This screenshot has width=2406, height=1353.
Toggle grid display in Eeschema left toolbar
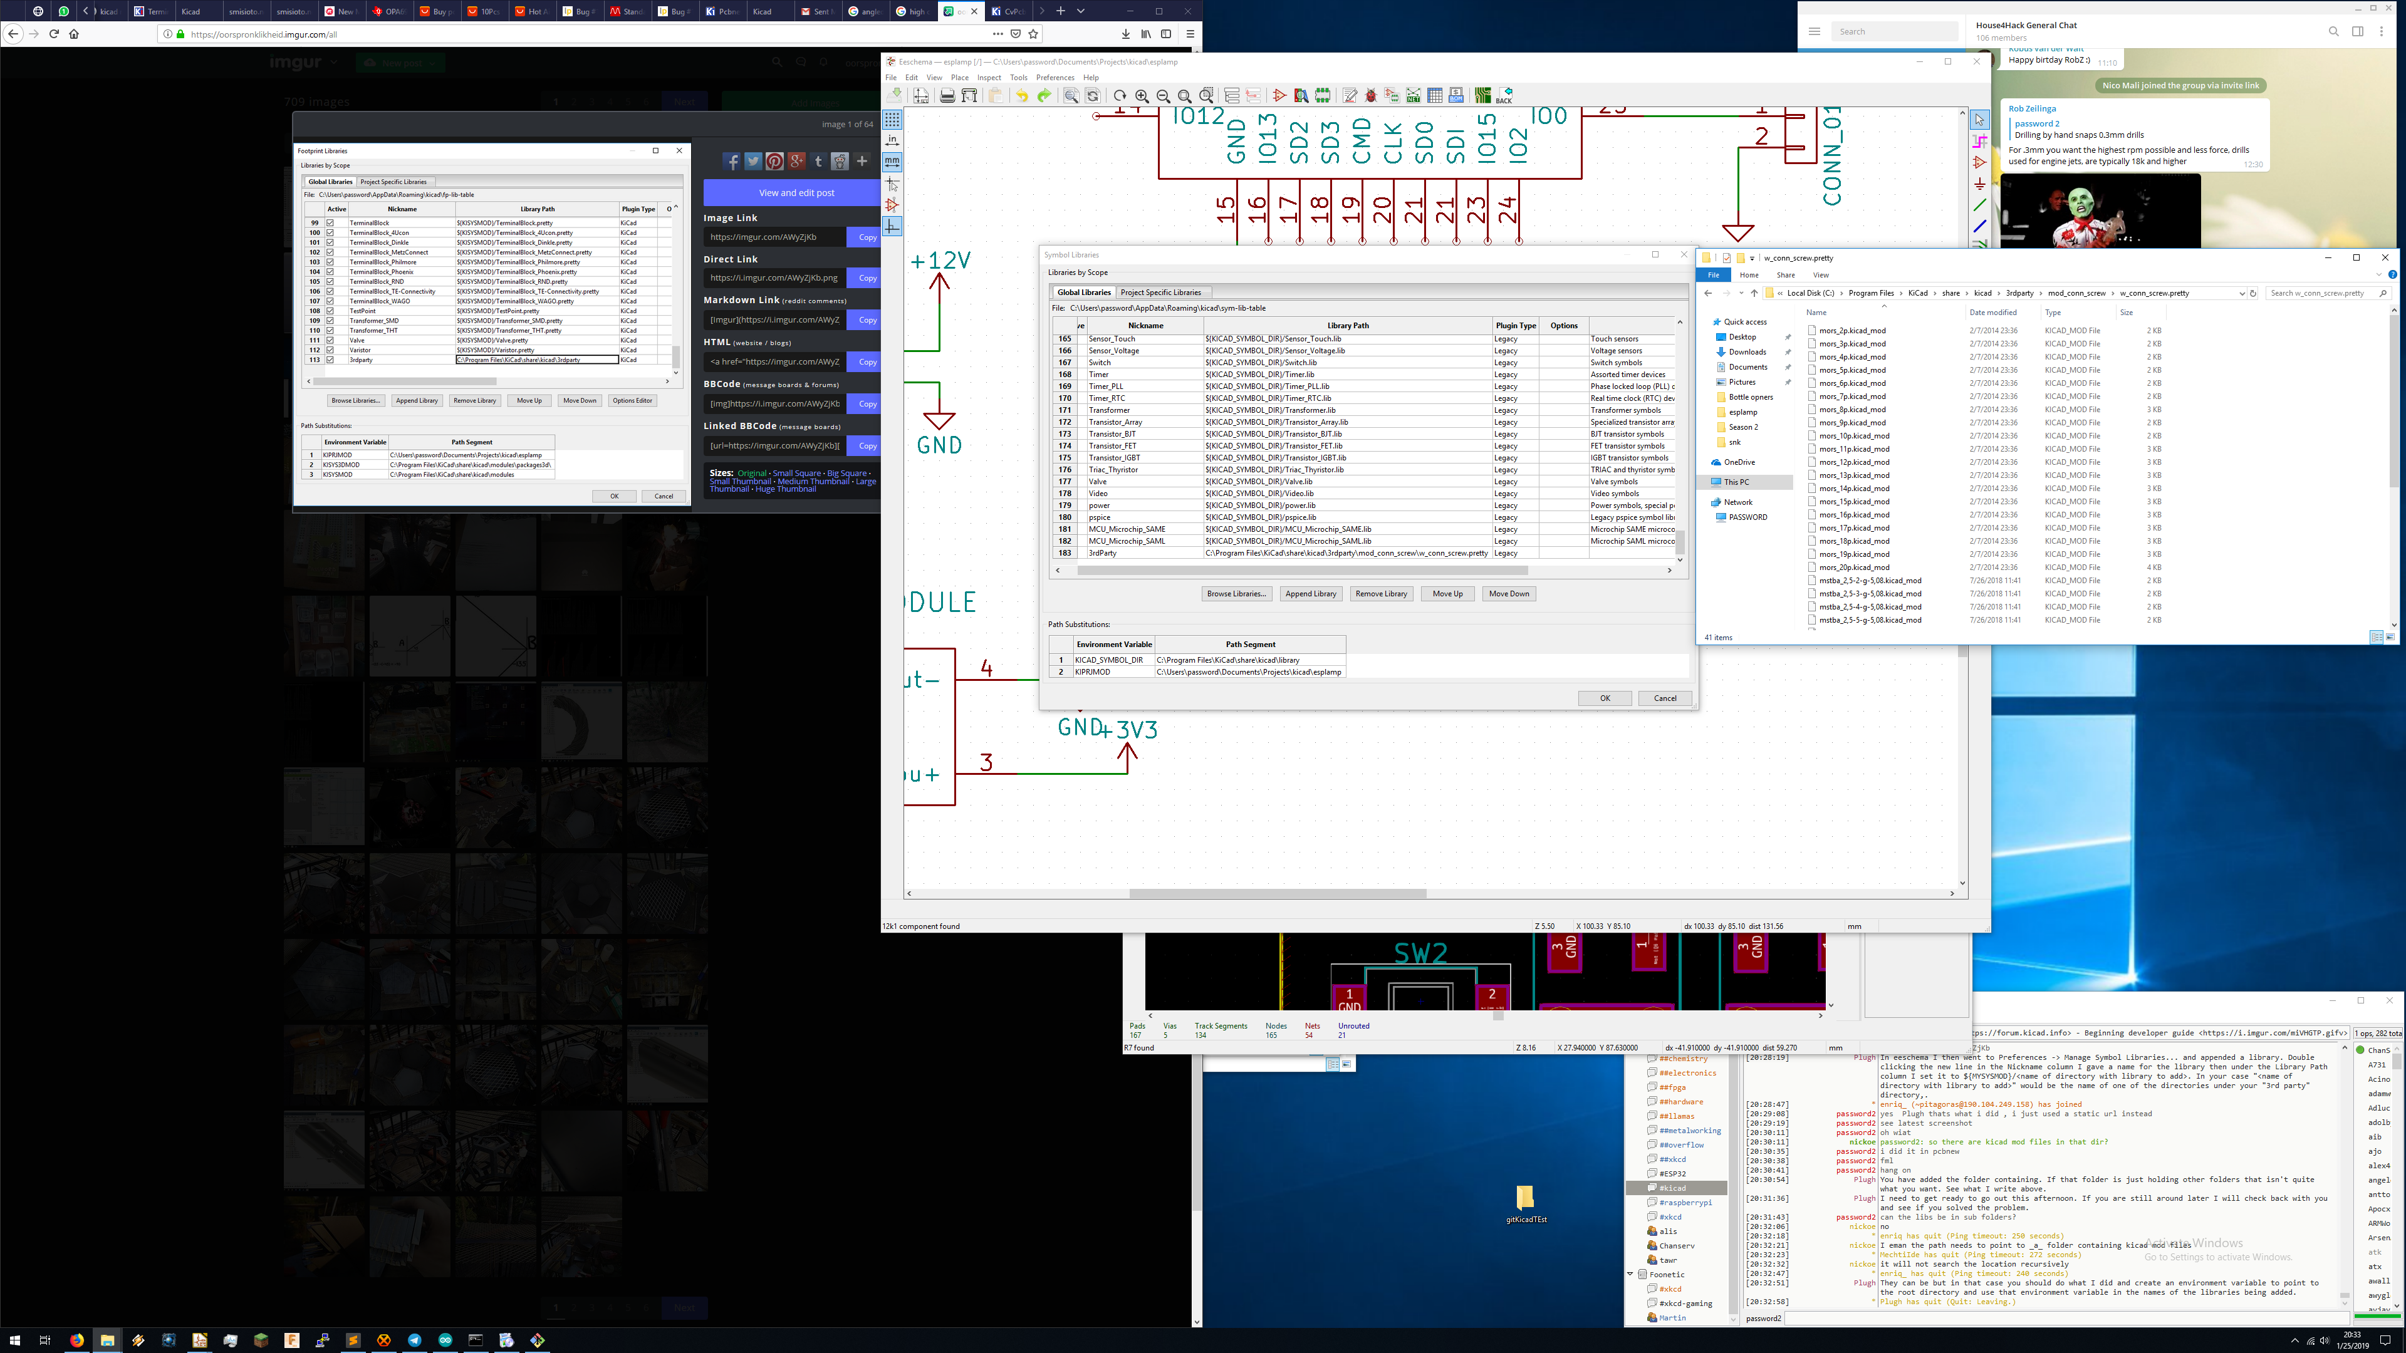(892, 120)
